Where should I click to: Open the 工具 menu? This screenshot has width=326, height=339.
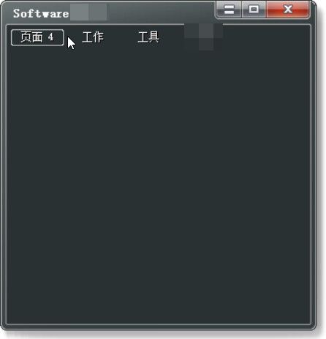click(148, 37)
